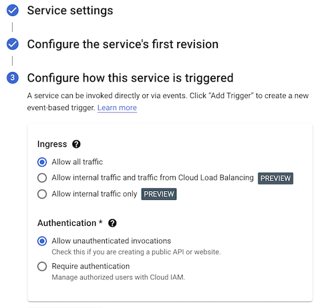330x308 pixels.
Task: Collapse Configure how this service is triggered
Action: pos(130,78)
